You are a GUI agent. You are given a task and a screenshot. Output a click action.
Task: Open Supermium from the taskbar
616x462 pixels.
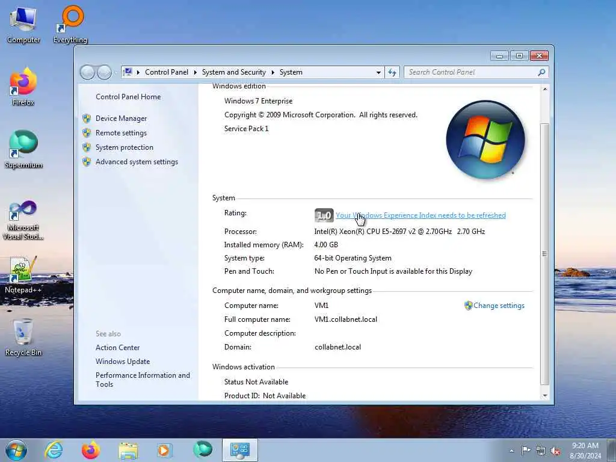203,449
